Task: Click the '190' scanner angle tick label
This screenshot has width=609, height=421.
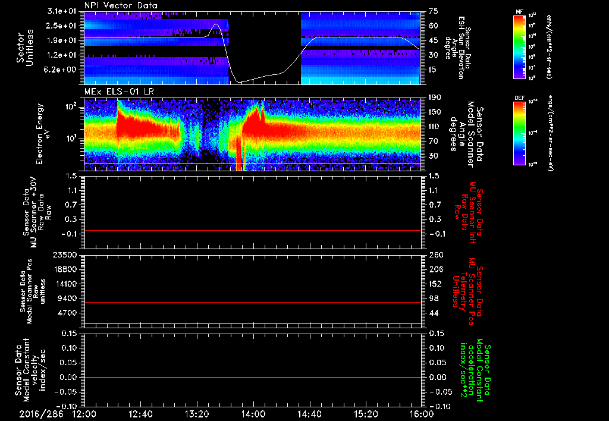Action: coord(435,98)
